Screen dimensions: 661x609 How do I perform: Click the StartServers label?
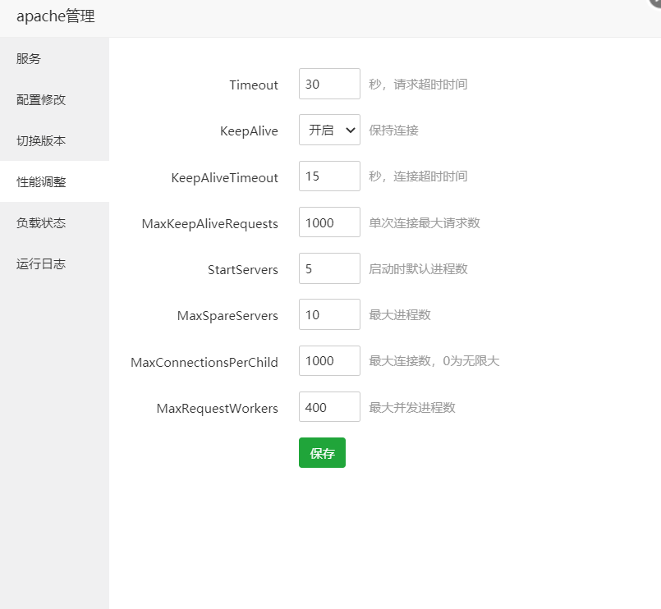(x=243, y=270)
